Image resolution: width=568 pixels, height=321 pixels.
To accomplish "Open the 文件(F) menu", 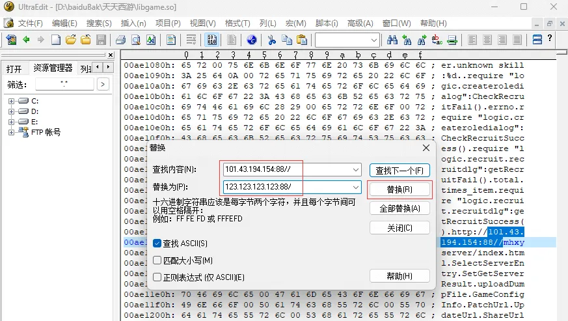I will tap(31, 23).
